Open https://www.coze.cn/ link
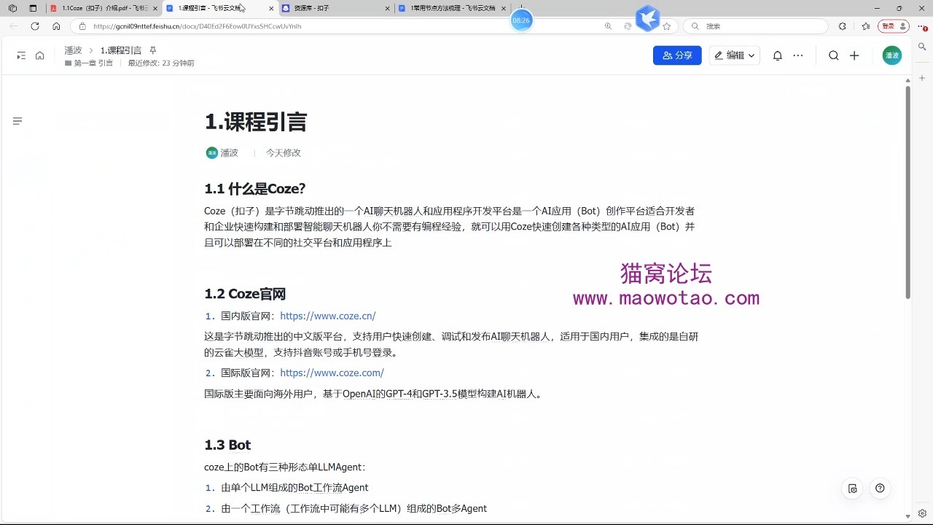Viewport: 933px width, 525px height. (328, 316)
